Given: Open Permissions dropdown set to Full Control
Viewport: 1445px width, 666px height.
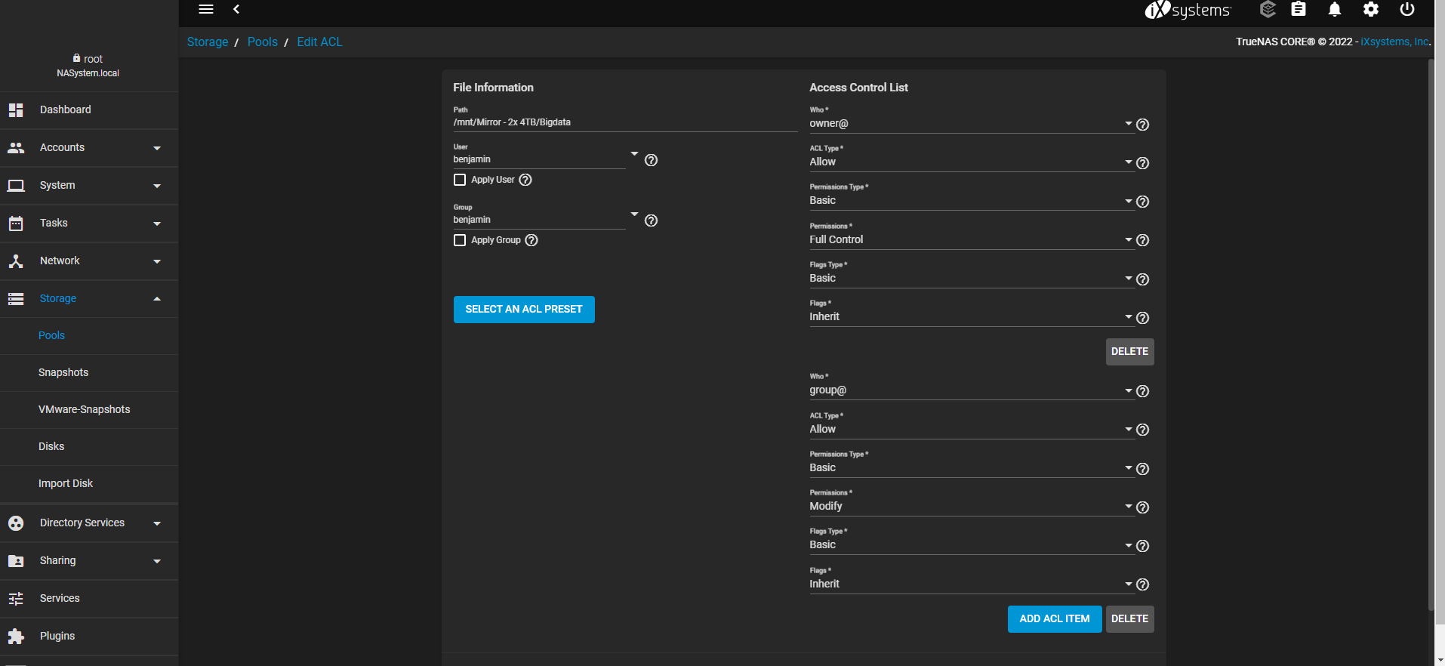Looking at the screenshot, I should pos(971,239).
